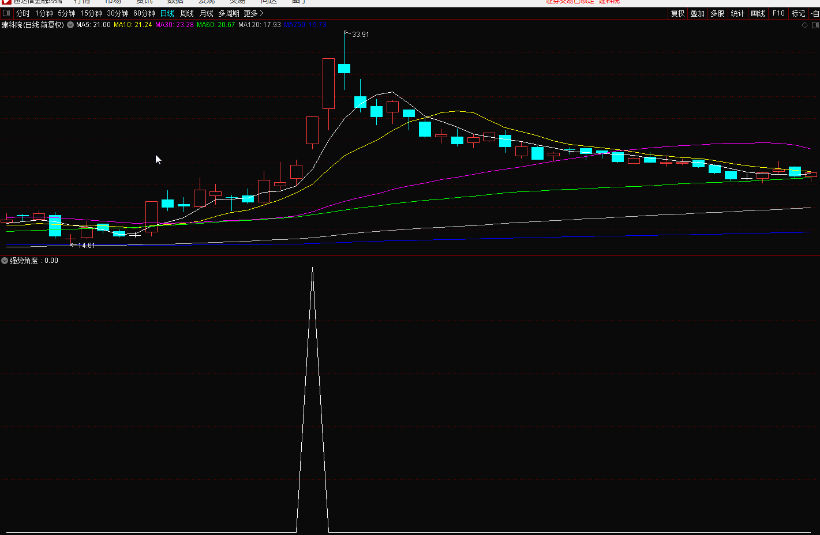The height and width of the screenshot is (535, 820).
Task: Click the 复权 button
Action: point(677,13)
